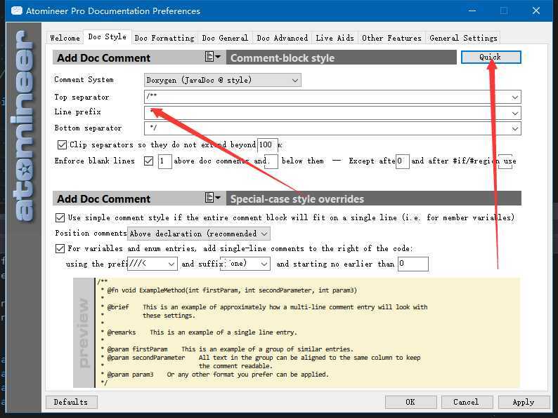Image resolution: width=558 pixels, height=418 pixels.
Task: Open the prefix ///< dropdown
Action: [x=153, y=264]
